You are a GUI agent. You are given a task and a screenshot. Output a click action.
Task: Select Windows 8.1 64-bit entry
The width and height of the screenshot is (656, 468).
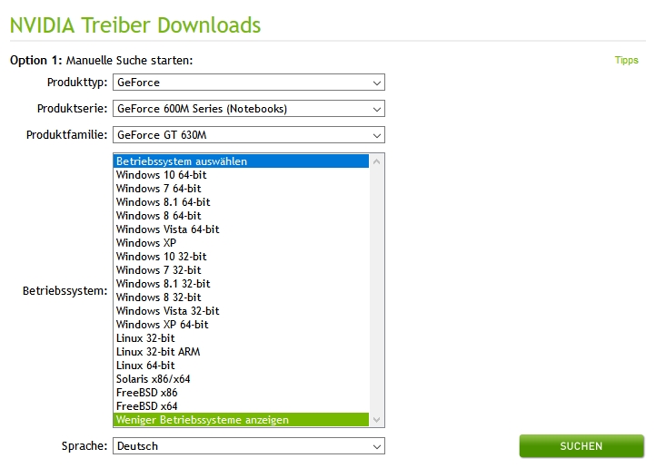pyautogui.click(x=241, y=202)
